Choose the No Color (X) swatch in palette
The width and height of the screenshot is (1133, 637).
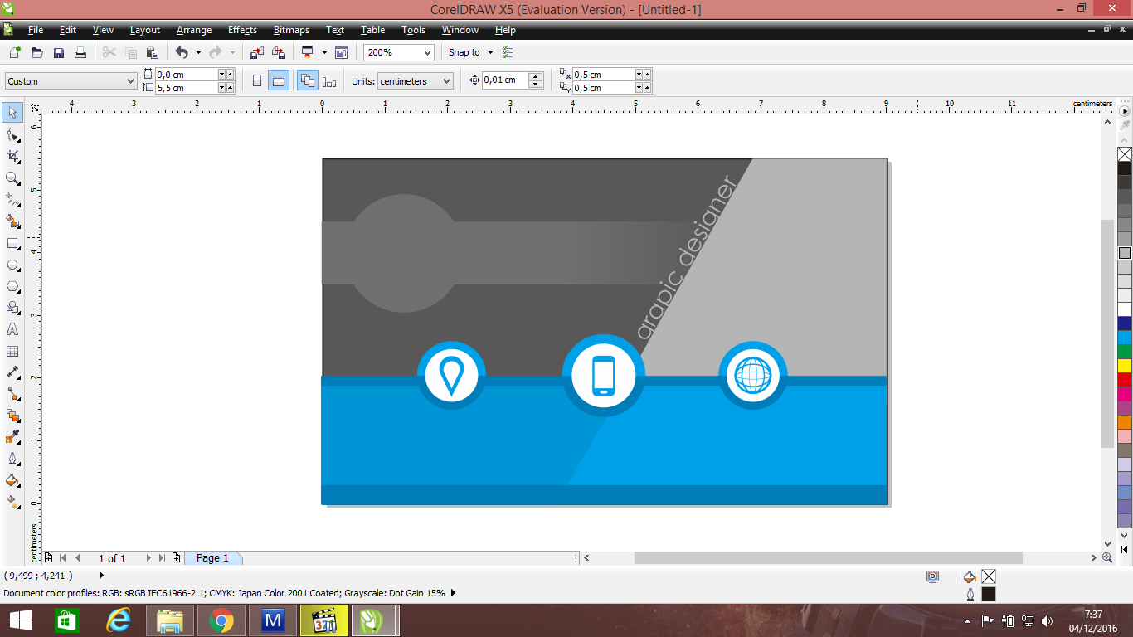pyautogui.click(x=1125, y=154)
